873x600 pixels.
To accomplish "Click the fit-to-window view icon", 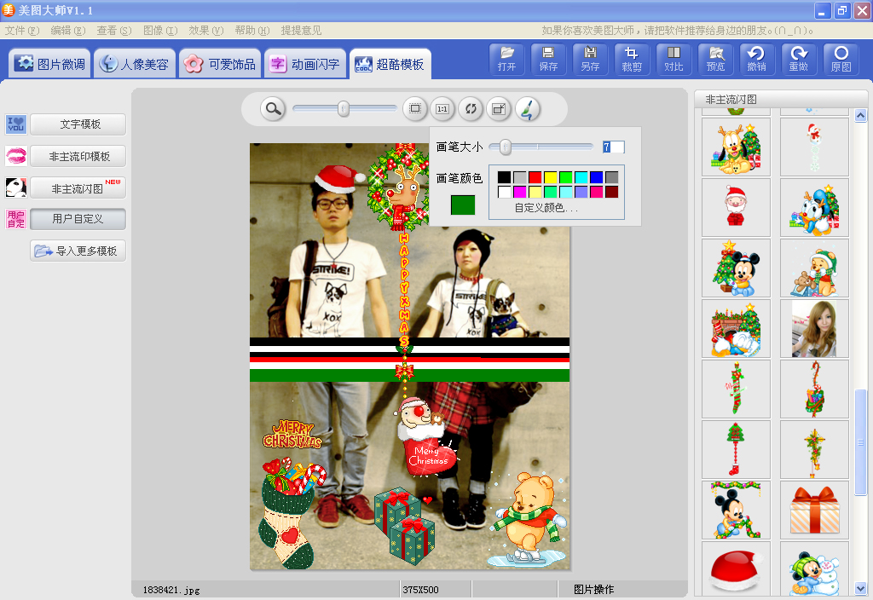I will pos(415,108).
